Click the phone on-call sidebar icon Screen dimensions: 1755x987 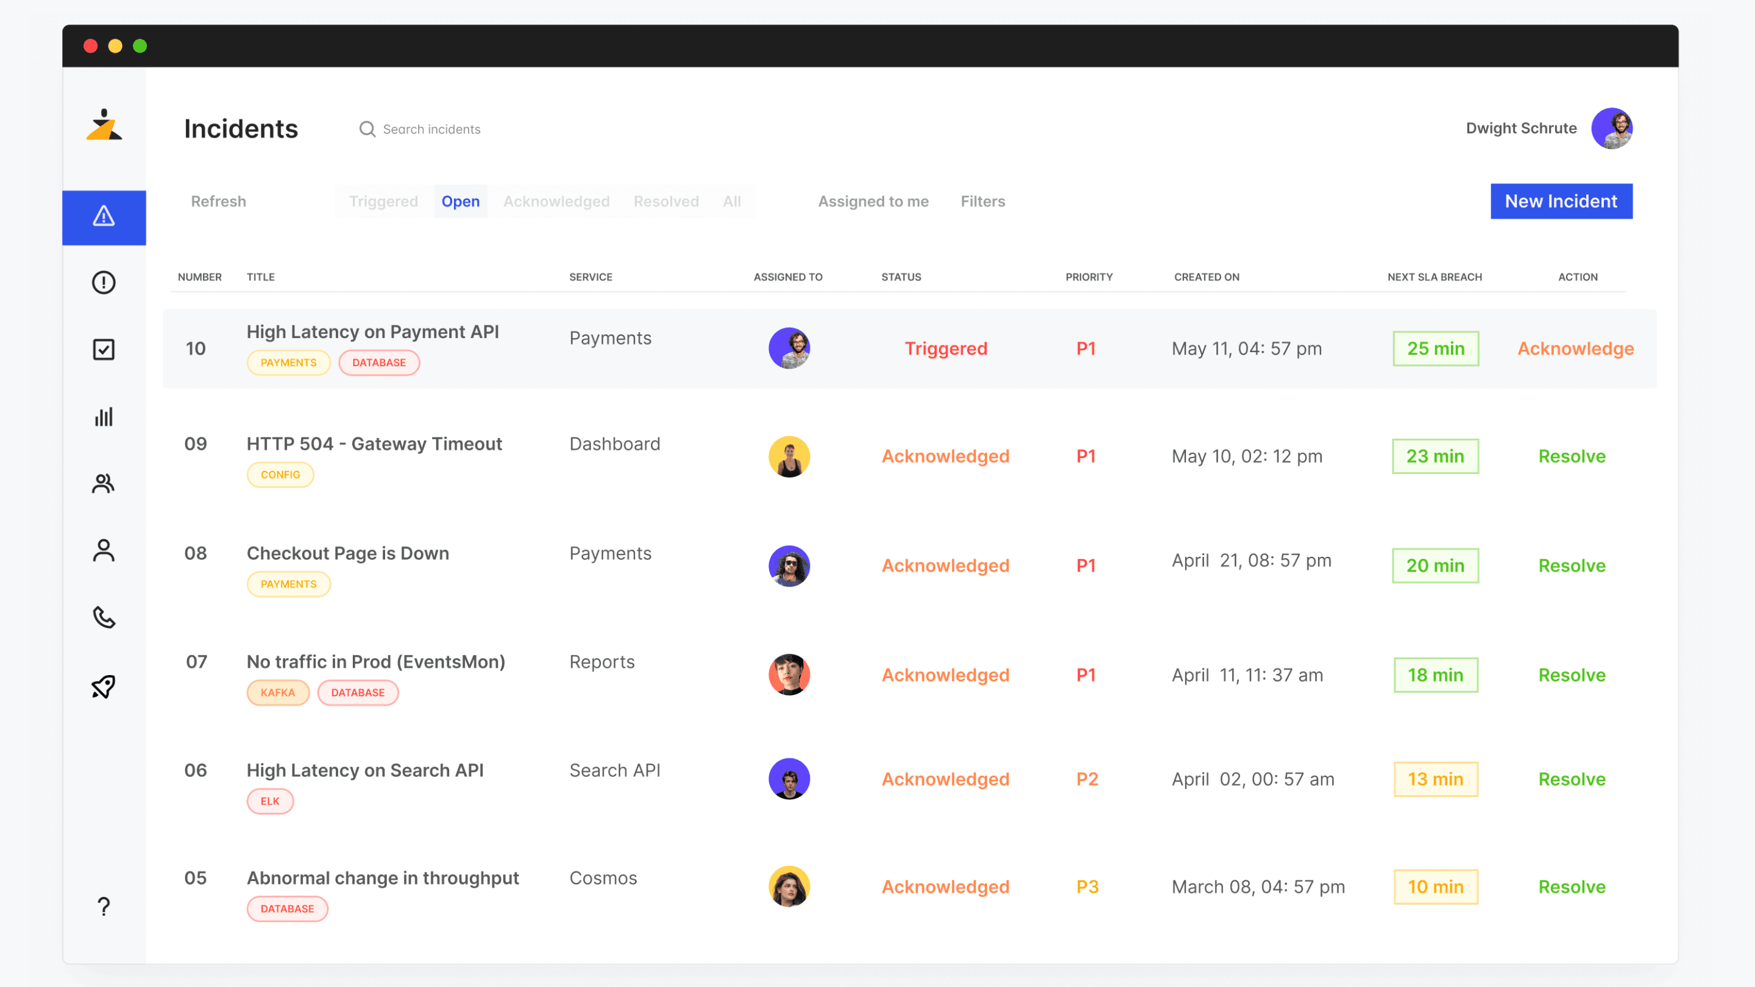coord(104,617)
